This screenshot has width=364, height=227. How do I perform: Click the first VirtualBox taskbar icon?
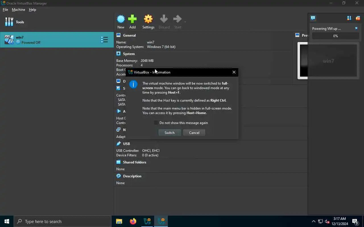[x=147, y=221]
